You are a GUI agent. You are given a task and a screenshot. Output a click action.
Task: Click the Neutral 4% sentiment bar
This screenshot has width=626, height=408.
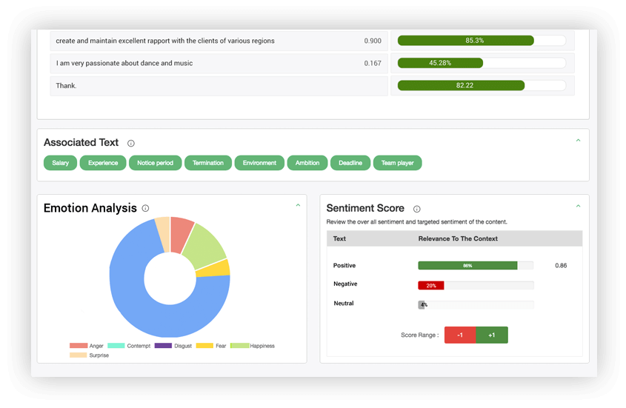(476, 305)
